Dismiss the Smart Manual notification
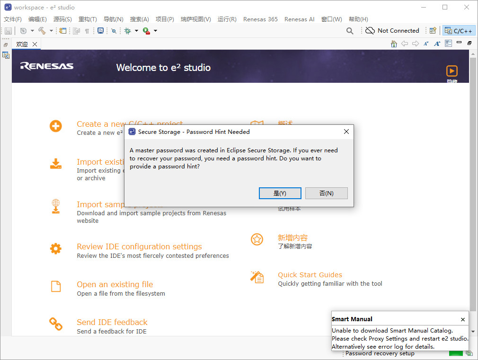Image resolution: width=478 pixels, height=360 pixels. (x=463, y=319)
